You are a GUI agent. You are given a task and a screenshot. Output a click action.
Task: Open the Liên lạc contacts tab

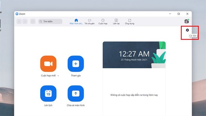116,22
